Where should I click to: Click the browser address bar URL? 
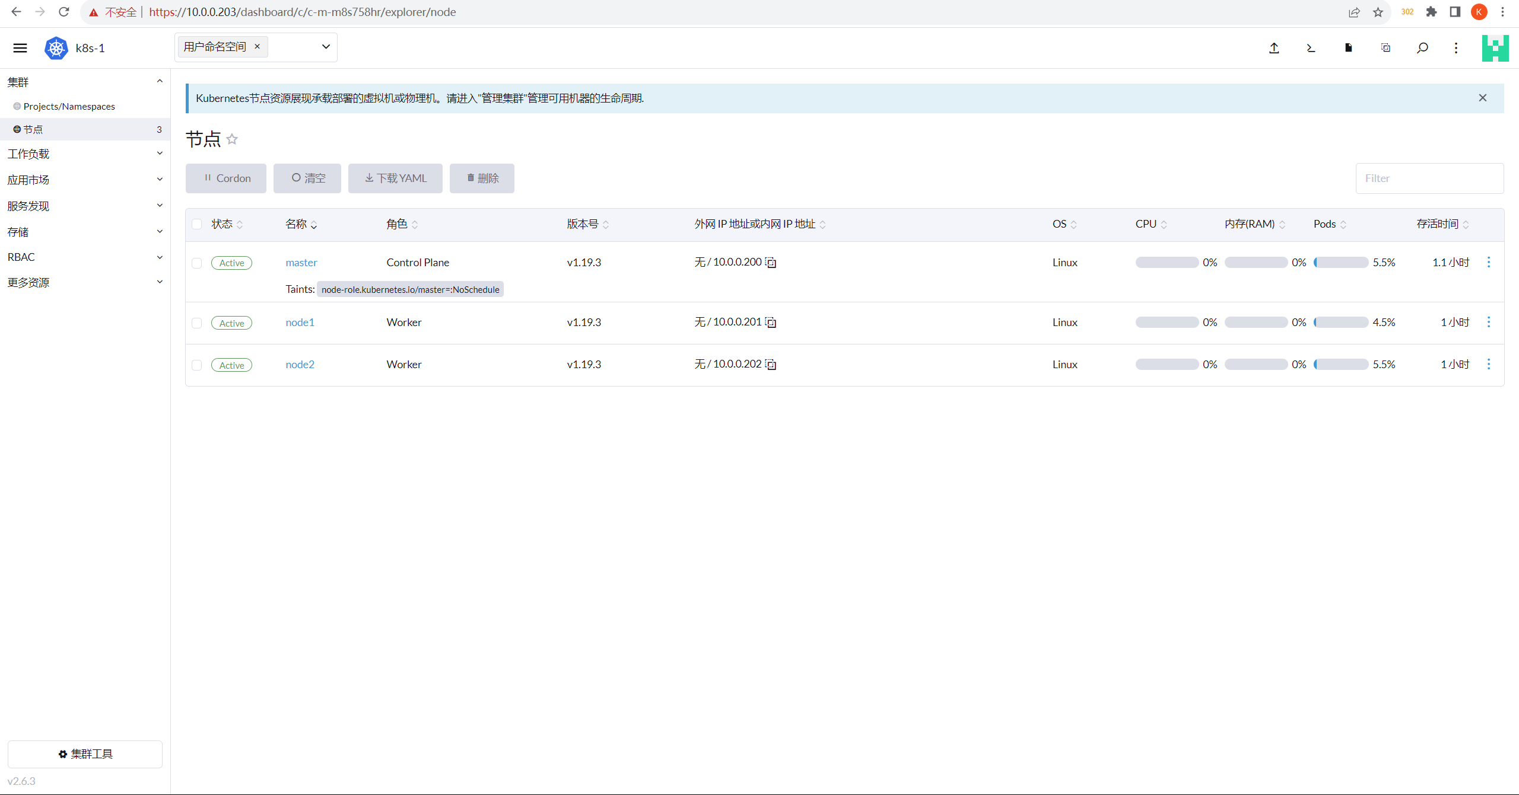[303, 12]
